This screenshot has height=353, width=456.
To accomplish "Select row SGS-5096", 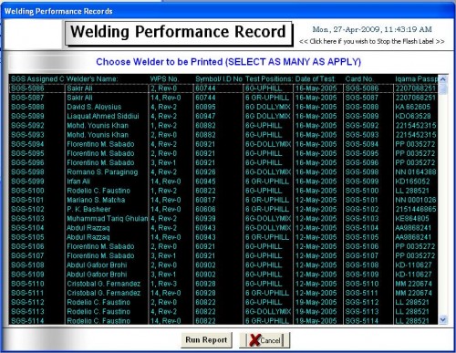I will pos(223,162).
